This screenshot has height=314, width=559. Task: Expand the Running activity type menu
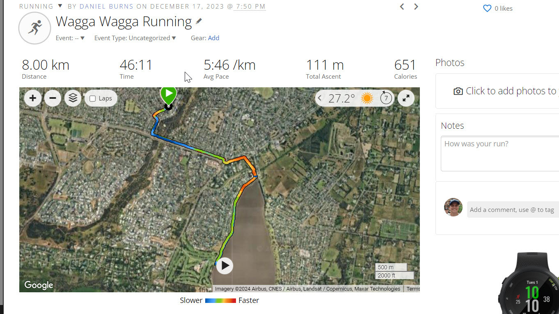pos(60,6)
